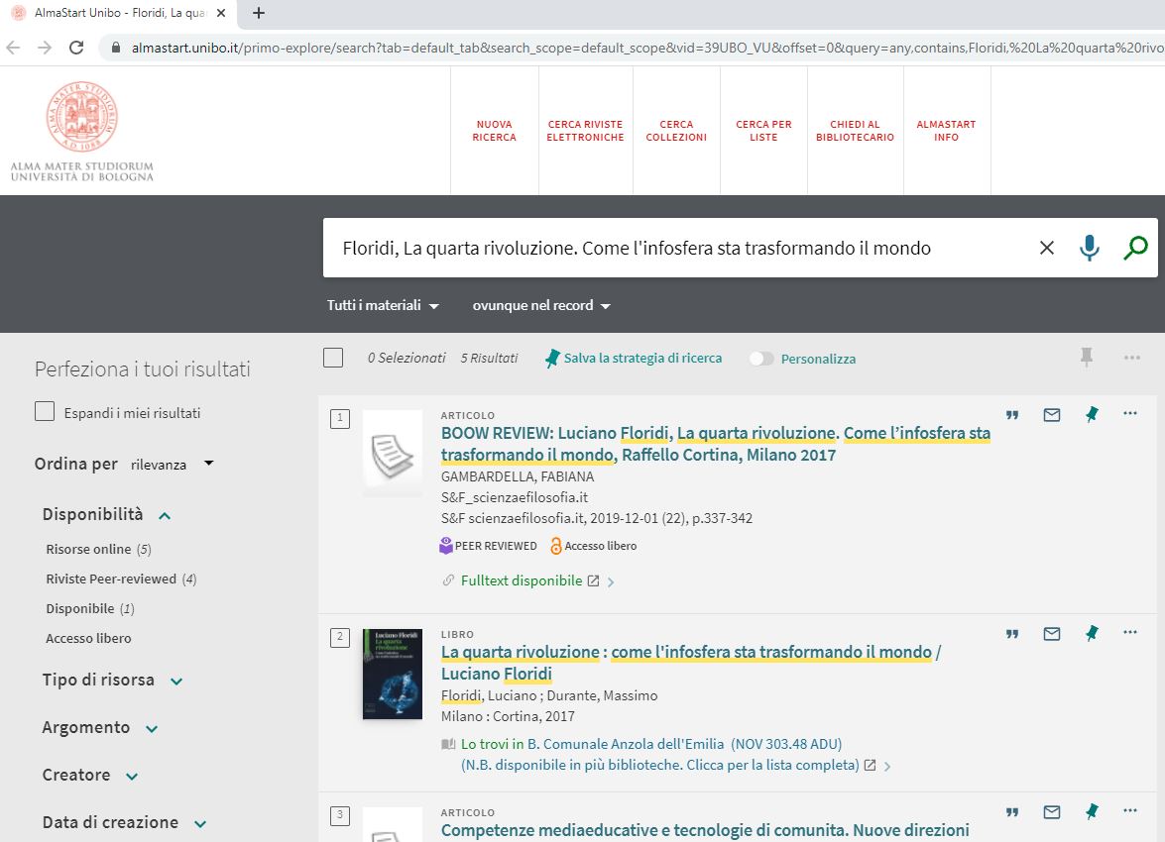Click email envelope icon for result 1

tap(1051, 414)
